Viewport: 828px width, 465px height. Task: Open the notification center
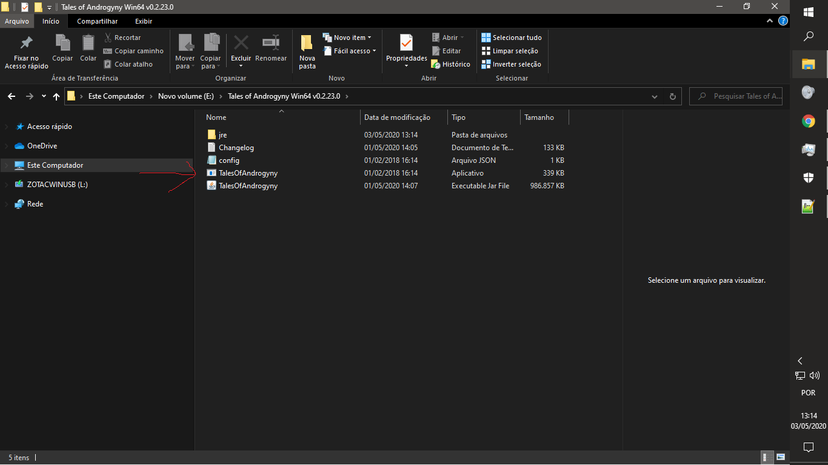point(808,447)
